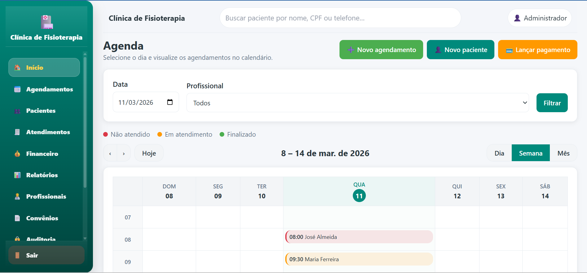This screenshot has height=273, width=587.
Task: Open the Profissional dropdown
Action: pyautogui.click(x=357, y=103)
